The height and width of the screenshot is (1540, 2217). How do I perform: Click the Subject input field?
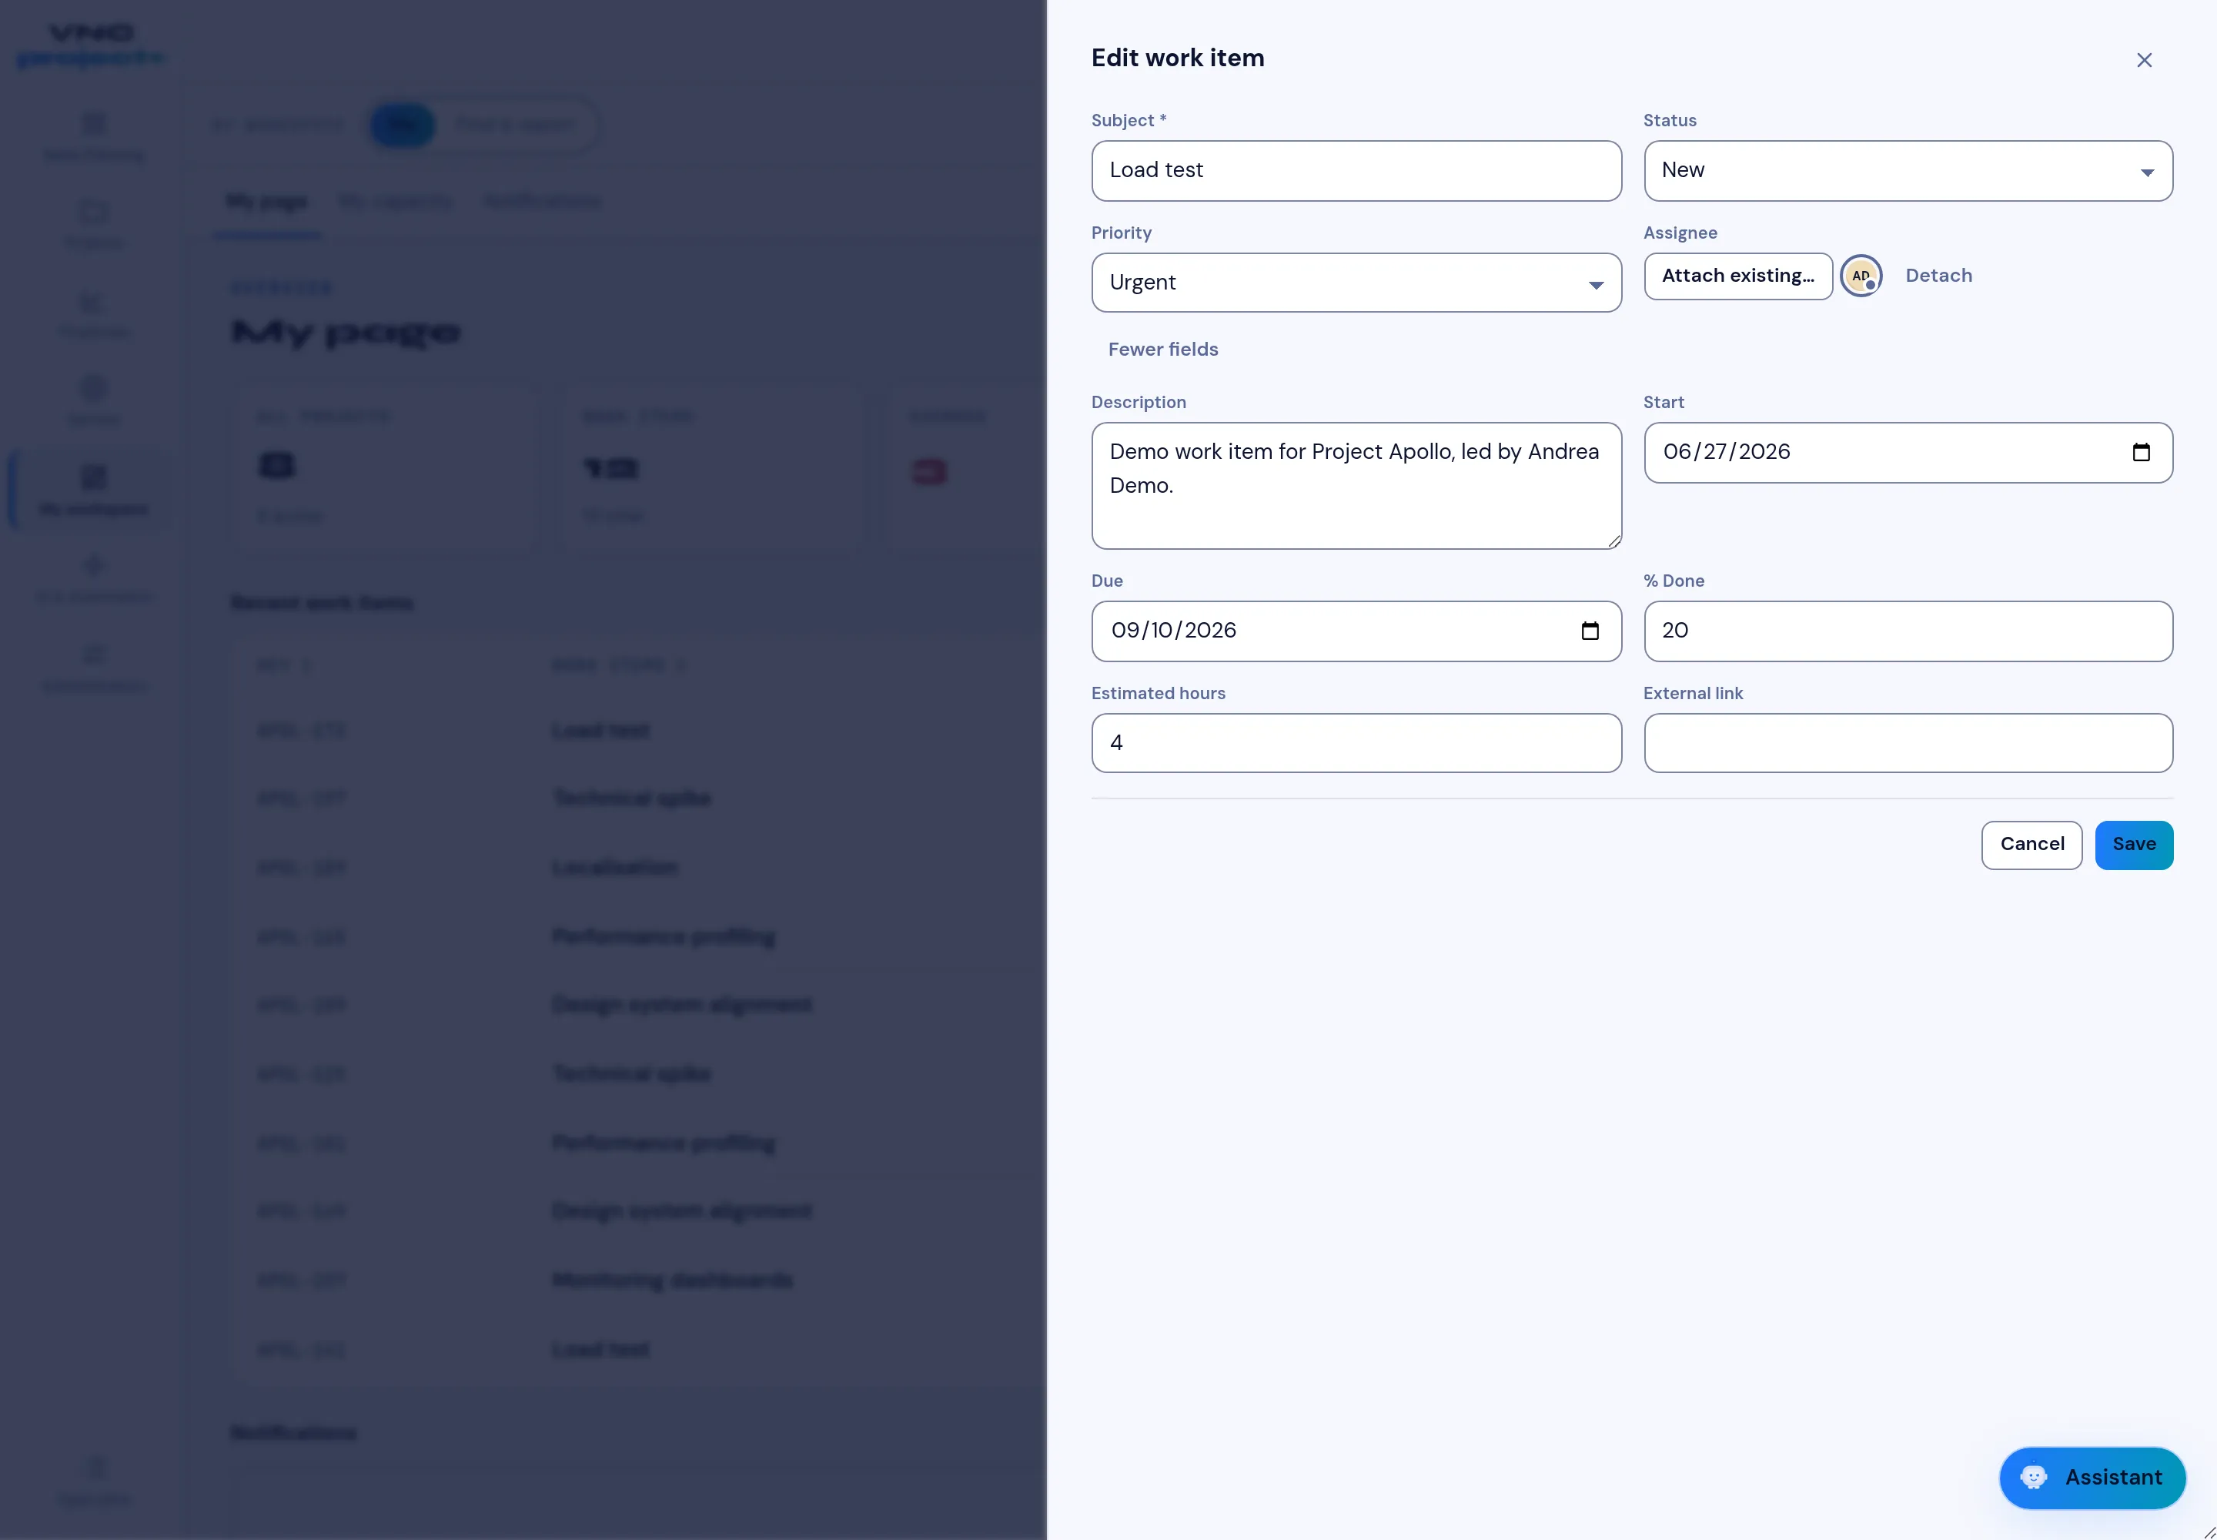(x=1356, y=171)
